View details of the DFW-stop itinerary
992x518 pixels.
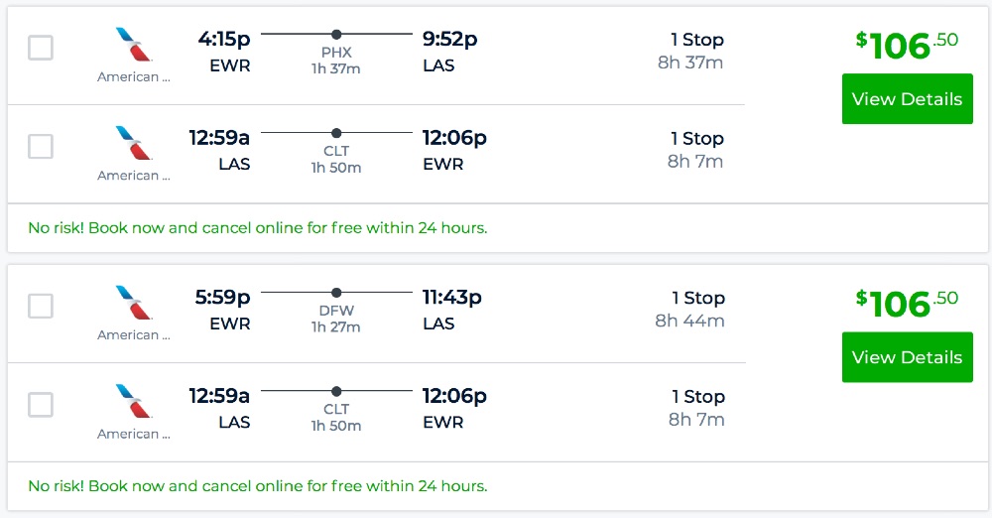[x=907, y=357]
